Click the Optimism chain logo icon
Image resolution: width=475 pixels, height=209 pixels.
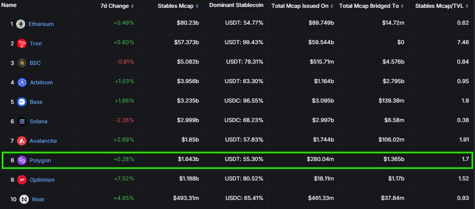[22, 180]
